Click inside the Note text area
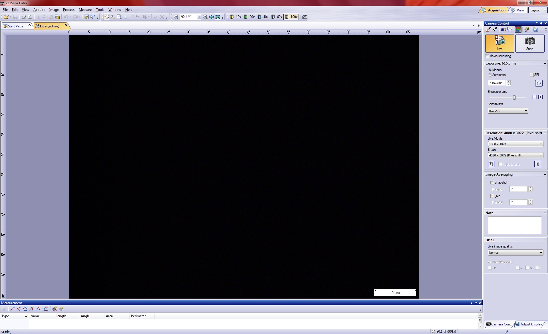 click(x=515, y=225)
